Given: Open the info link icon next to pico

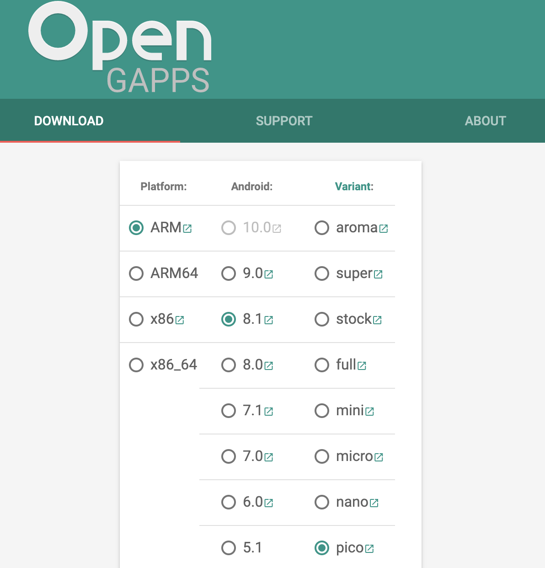Looking at the screenshot, I should click(369, 549).
